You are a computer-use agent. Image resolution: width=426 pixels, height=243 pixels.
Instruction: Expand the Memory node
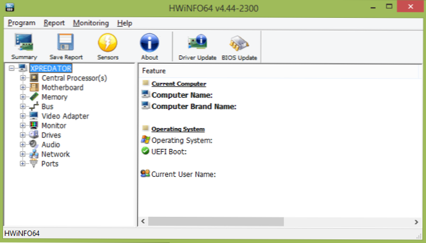coord(23,96)
